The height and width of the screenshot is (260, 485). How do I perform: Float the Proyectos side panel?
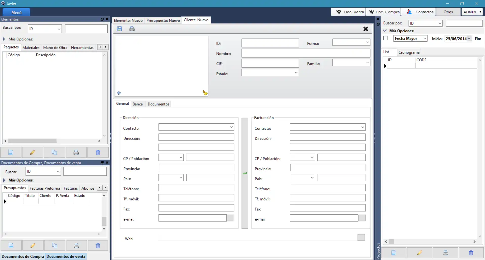pos(378,24)
